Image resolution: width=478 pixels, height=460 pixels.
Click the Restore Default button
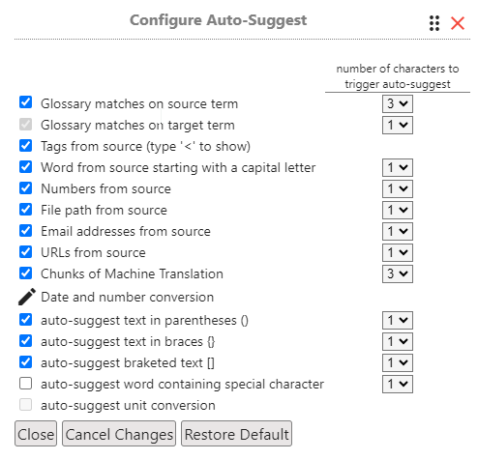(x=236, y=434)
